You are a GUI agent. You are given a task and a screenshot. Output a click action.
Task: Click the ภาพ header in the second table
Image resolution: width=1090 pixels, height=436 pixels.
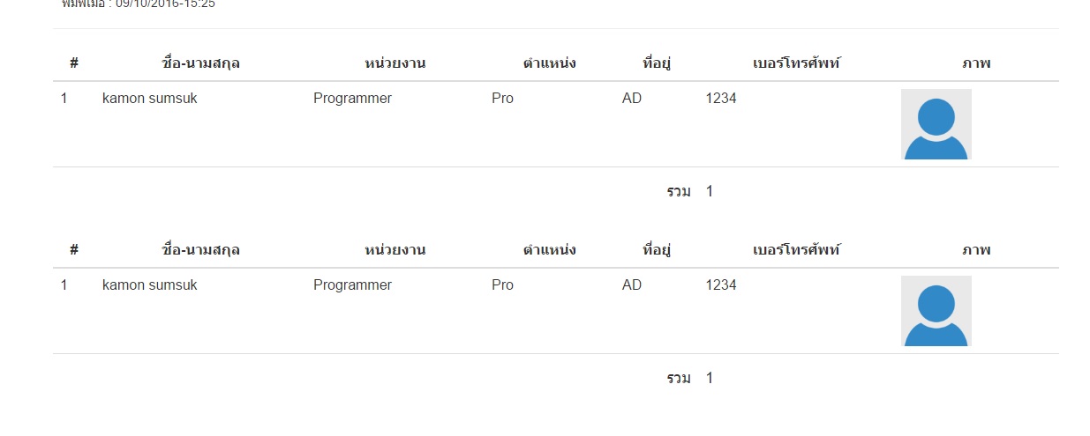coord(976,250)
